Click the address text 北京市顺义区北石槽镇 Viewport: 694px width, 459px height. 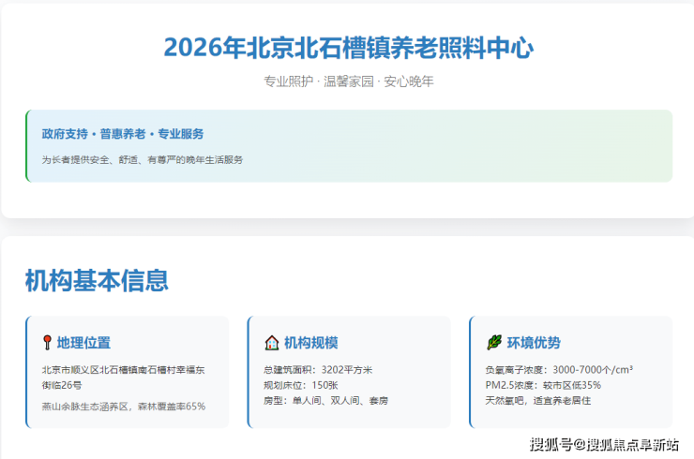pos(123,370)
